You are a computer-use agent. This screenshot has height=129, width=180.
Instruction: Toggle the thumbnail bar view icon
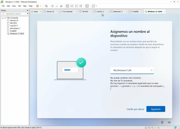72,6
